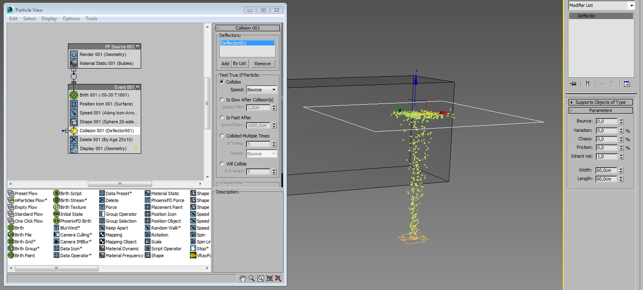Click the PF Source 001 lightbulb icon
The height and width of the screenshot is (290, 643).
click(x=138, y=46)
